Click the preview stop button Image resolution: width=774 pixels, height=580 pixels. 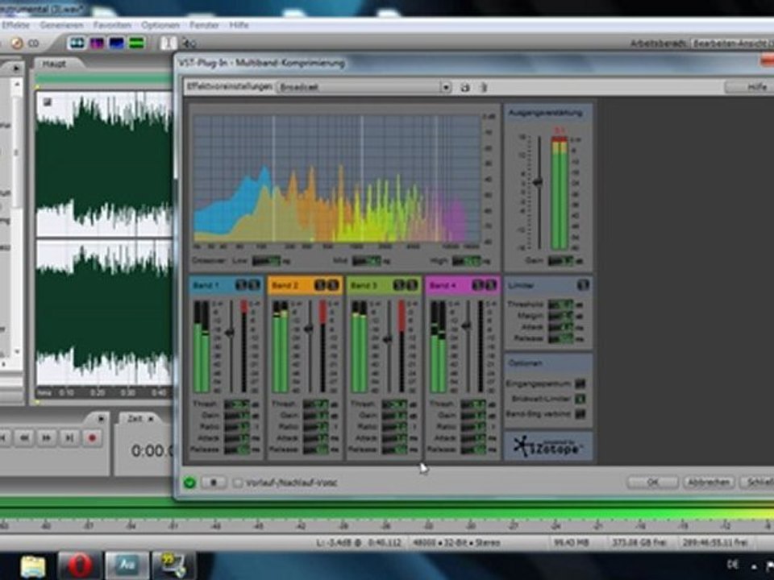pos(214,483)
